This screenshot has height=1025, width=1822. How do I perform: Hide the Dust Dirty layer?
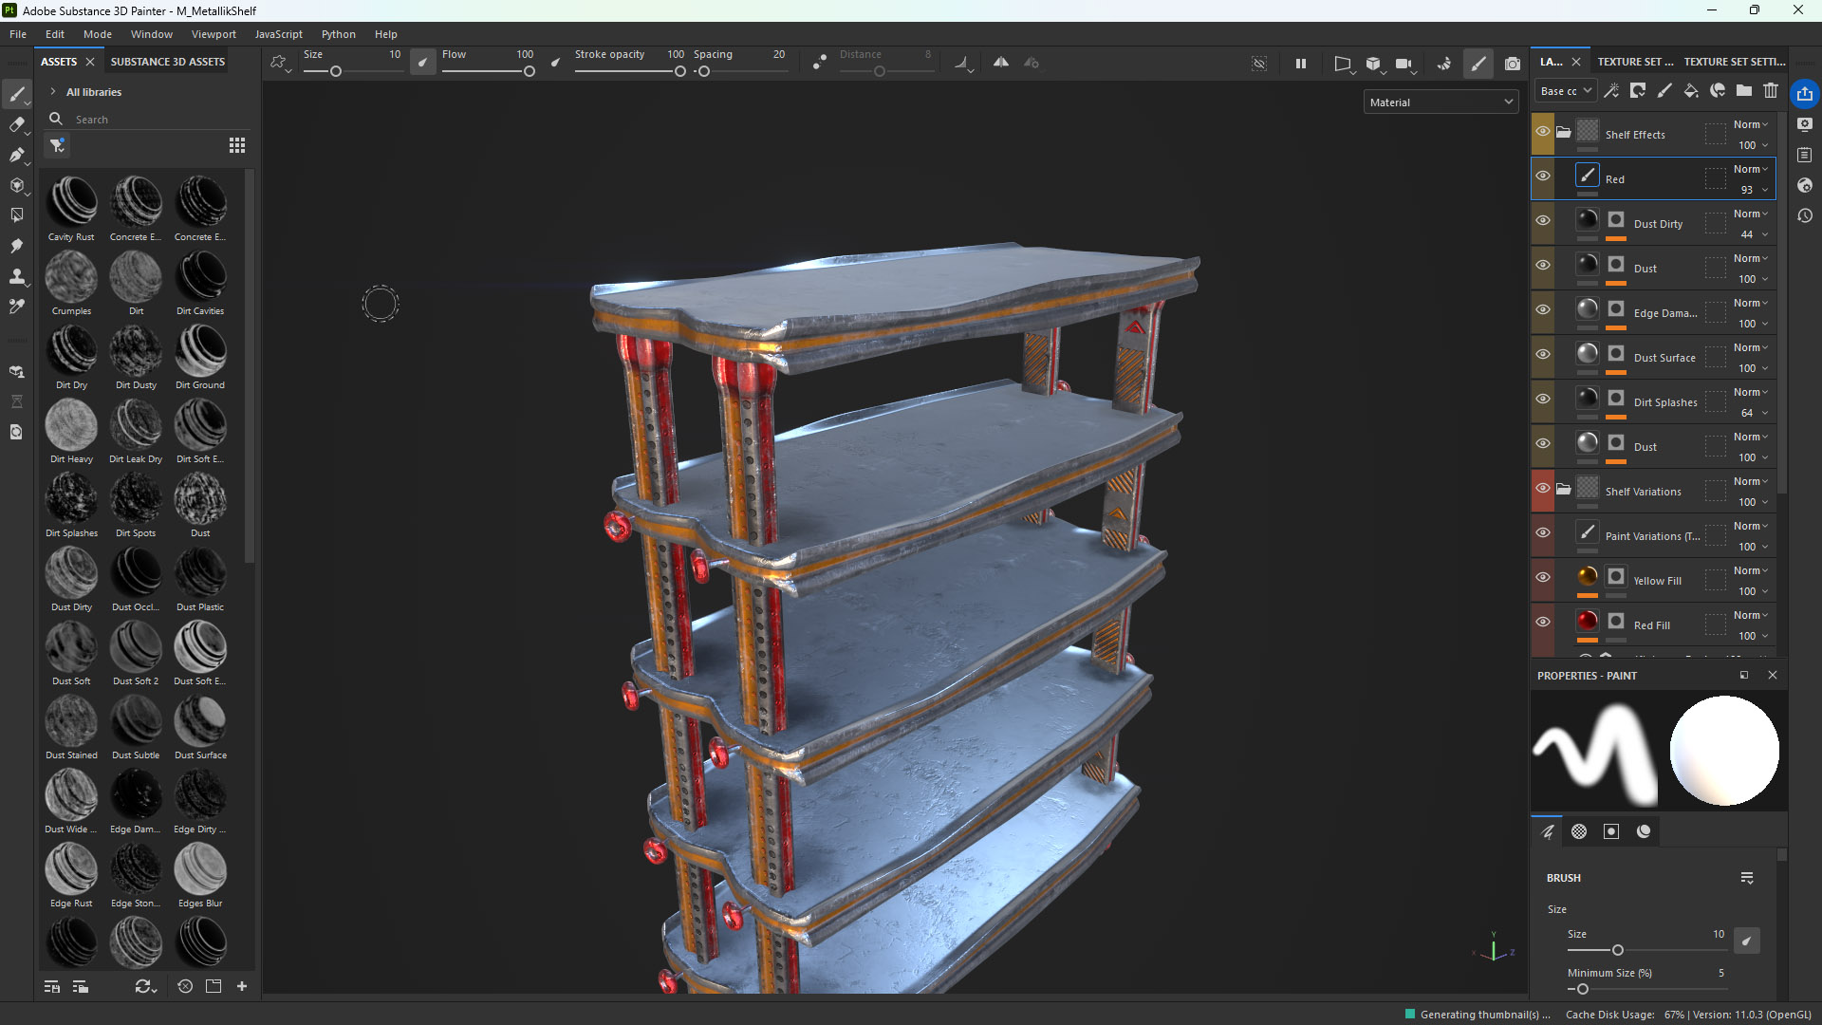(x=1543, y=219)
